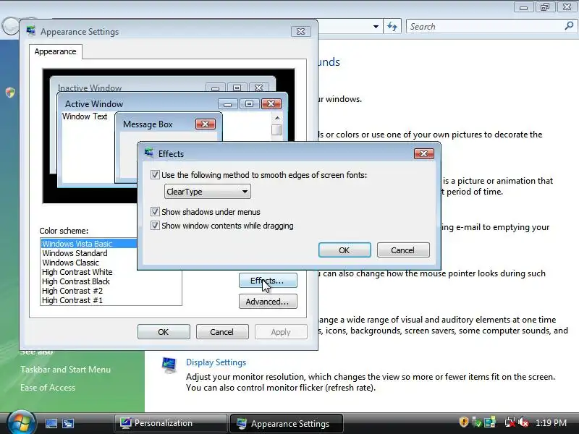
Task: Click the Effects dialog title bar icon
Action: (149, 153)
